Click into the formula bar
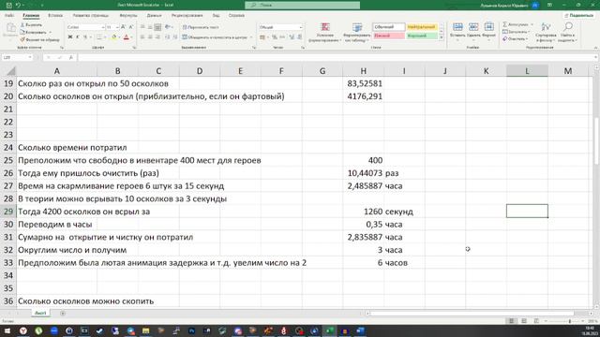Screen dimensions: 600x337 click(x=337, y=57)
